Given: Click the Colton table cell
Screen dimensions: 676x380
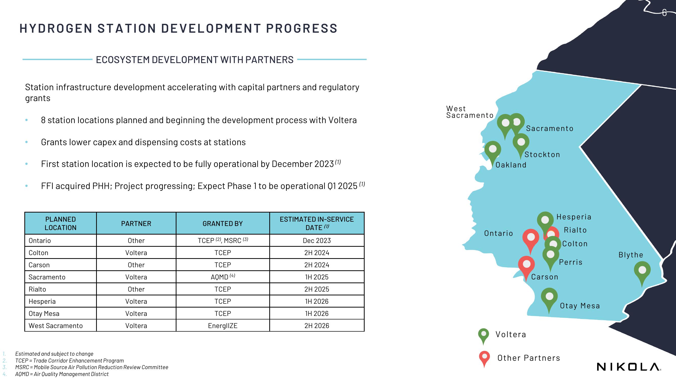Looking at the screenshot, I should [61, 253].
